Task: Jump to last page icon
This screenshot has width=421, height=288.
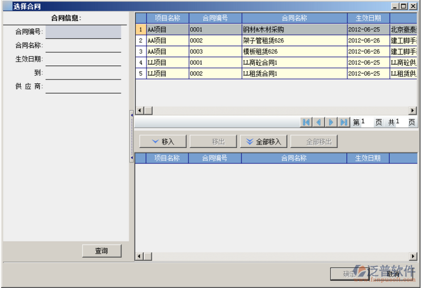Action: pyautogui.click(x=344, y=122)
